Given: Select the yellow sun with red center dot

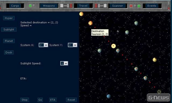Looking at the screenshot, I should click(113, 46).
